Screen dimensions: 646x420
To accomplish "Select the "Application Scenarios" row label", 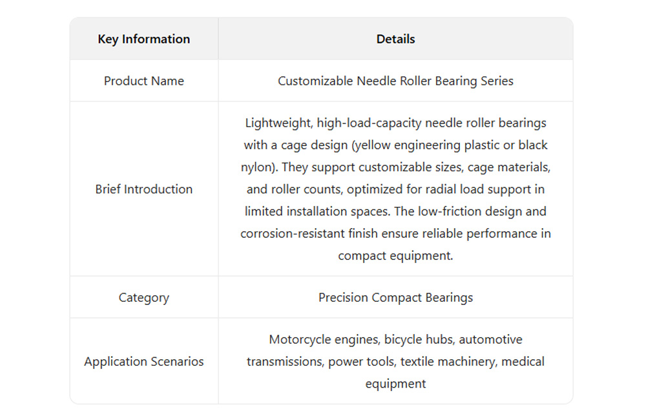I will (143, 362).
